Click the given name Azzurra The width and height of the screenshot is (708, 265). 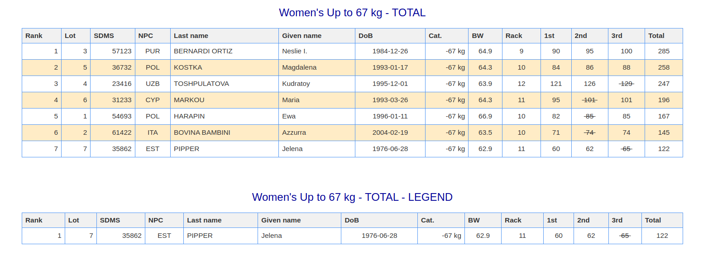point(294,132)
